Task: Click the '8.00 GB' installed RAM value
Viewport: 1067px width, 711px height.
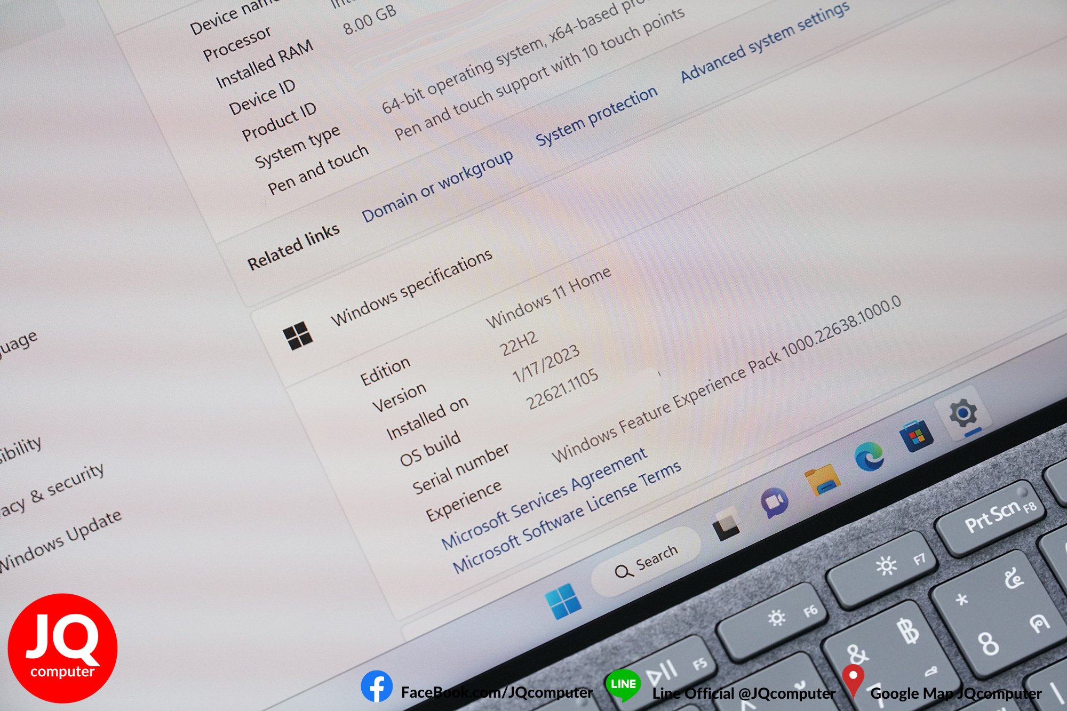Action: click(x=370, y=20)
